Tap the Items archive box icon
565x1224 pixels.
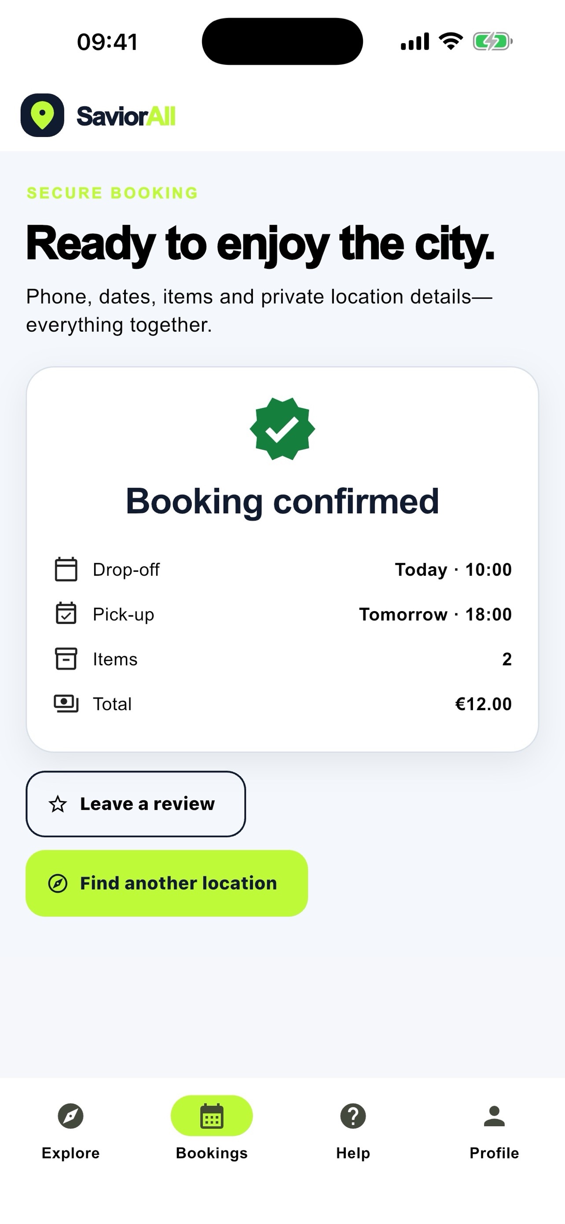(x=66, y=659)
